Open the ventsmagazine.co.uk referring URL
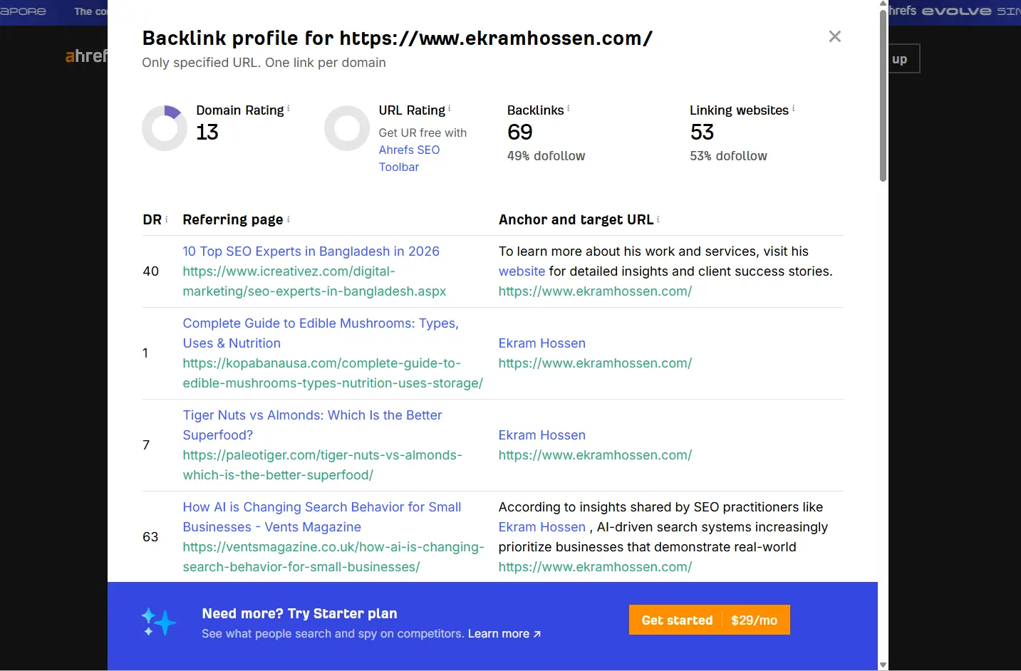 point(333,557)
